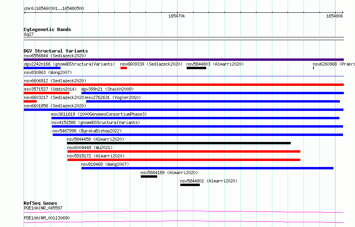Click the small nsv6260968 blue variant marker
Image resolution: width=355 pixels, height=227 pixels.
tap(314, 68)
